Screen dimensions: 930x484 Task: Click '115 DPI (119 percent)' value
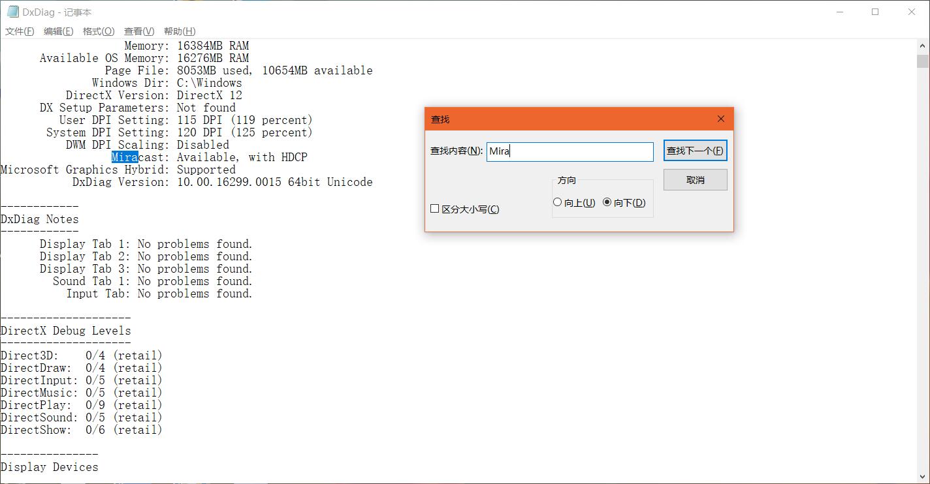tap(245, 120)
